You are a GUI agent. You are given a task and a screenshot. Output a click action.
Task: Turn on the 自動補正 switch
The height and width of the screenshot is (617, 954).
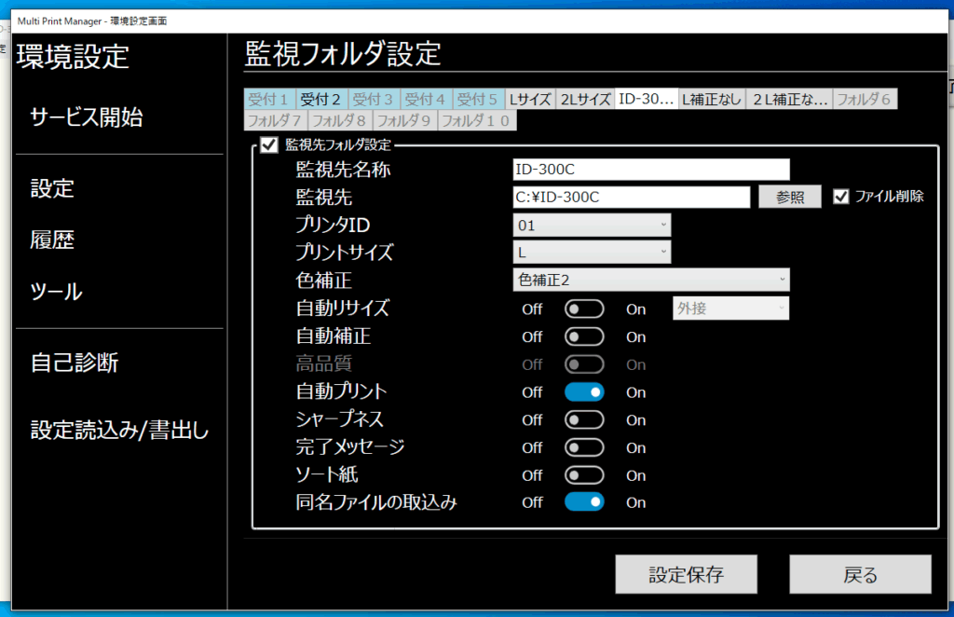(x=584, y=336)
